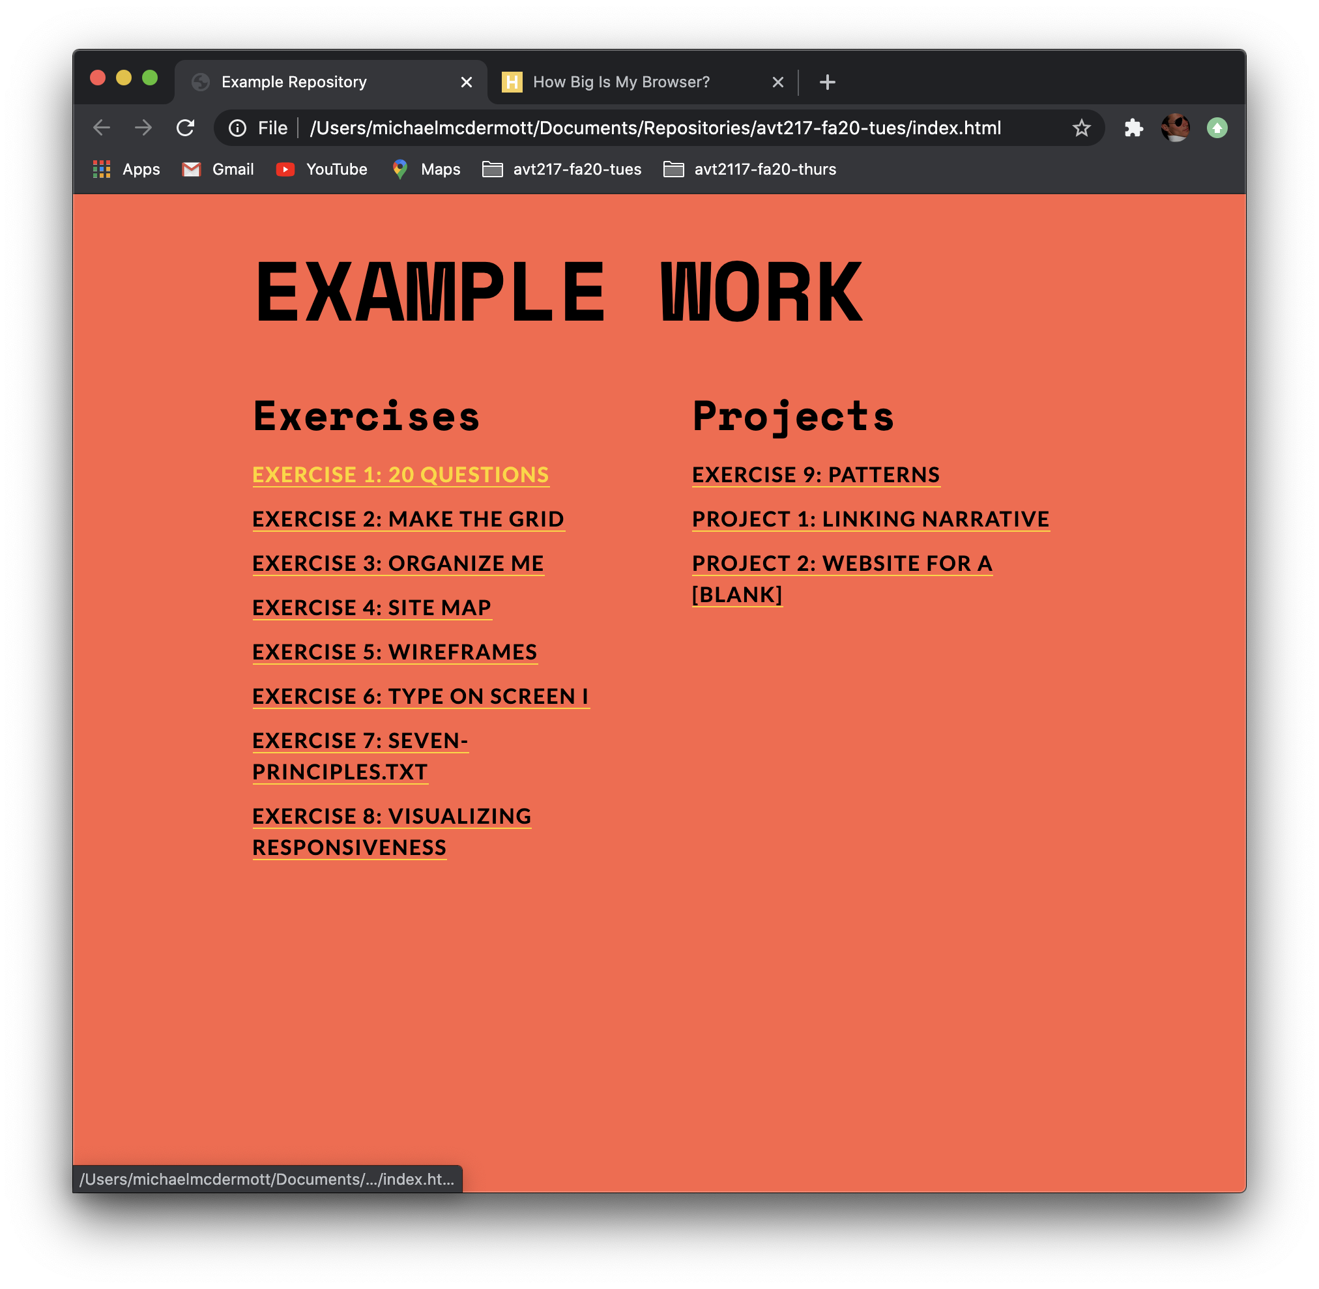
Task: Open Project 2: Website for a [Blank] link
Action: pyautogui.click(x=843, y=579)
